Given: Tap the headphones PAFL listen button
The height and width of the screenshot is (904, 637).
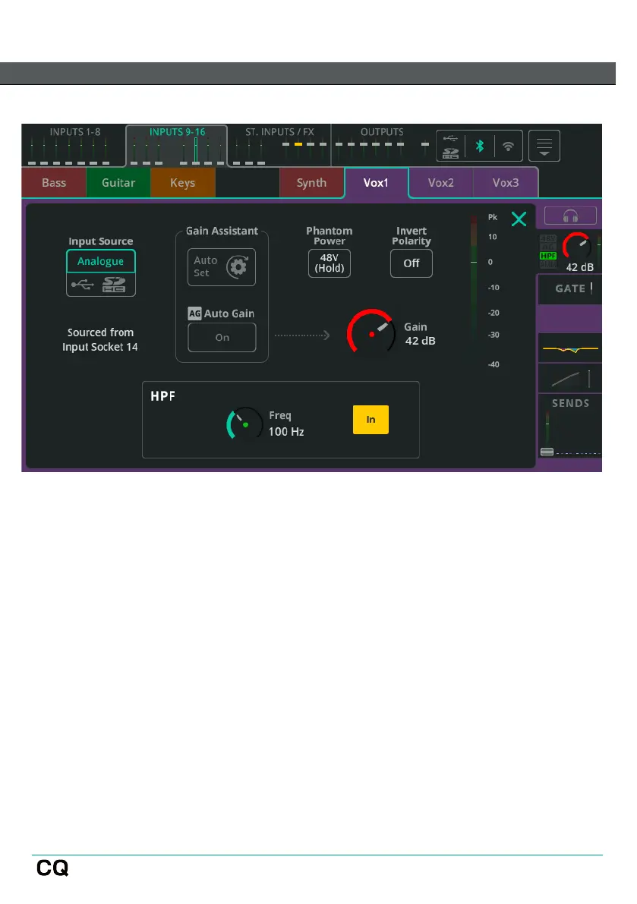Looking at the screenshot, I should (x=570, y=216).
